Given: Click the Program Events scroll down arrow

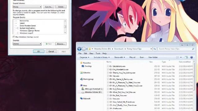Looking at the screenshot, I should [x=65, y=33].
